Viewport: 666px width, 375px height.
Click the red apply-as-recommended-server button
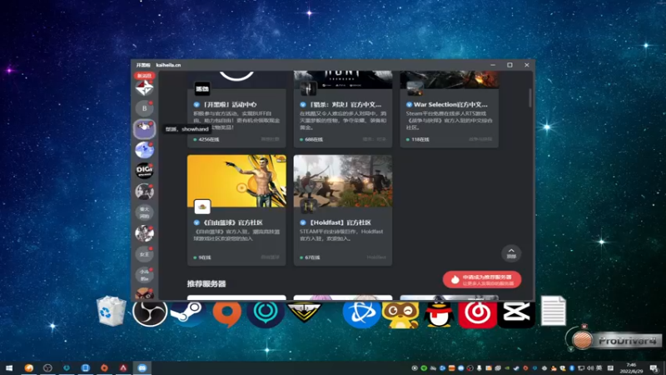[x=482, y=280]
